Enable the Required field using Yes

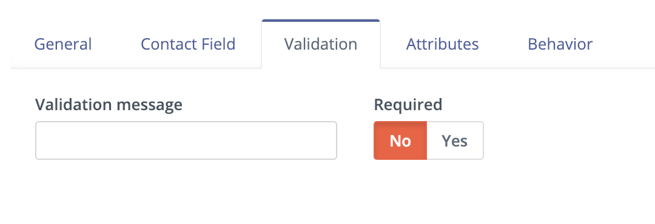click(x=454, y=140)
